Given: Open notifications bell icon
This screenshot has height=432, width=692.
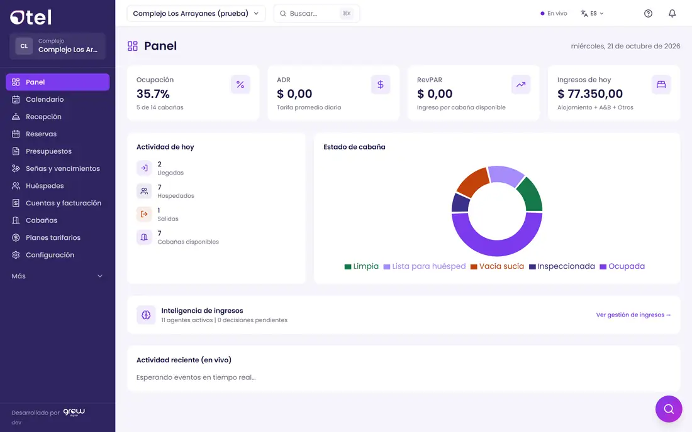Looking at the screenshot, I should tap(672, 14).
